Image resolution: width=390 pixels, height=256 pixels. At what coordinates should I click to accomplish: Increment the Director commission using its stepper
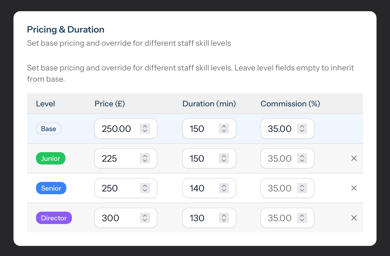coord(302,216)
